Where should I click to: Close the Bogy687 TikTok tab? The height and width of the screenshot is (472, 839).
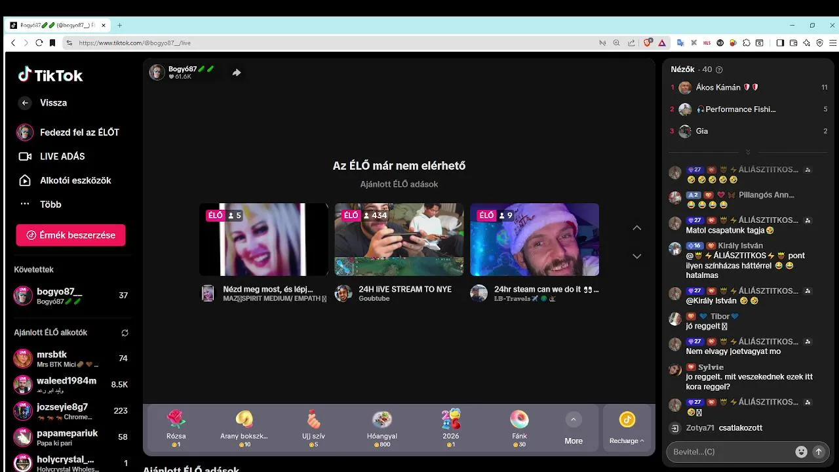(x=104, y=26)
